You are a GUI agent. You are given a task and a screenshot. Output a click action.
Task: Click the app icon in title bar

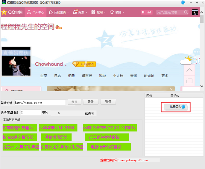(x=4, y=2)
